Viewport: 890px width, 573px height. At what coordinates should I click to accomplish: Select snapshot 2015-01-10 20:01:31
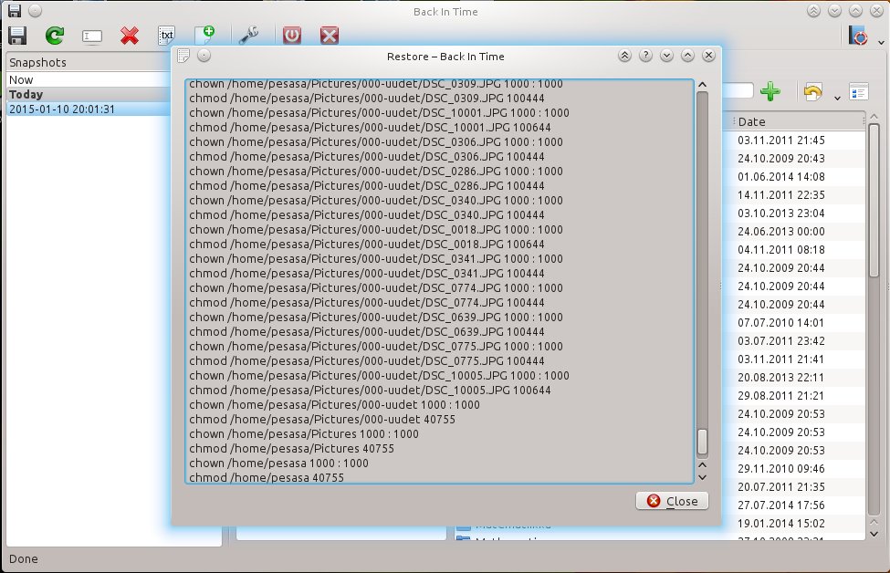89,109
